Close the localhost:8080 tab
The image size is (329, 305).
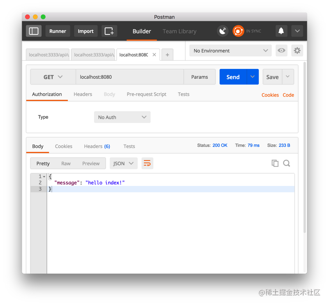(x=154, y=55)
